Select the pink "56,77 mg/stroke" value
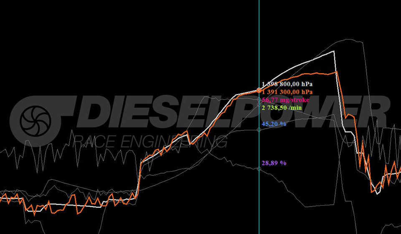Screen dimensions: 401x234 (x=285, y=100)
